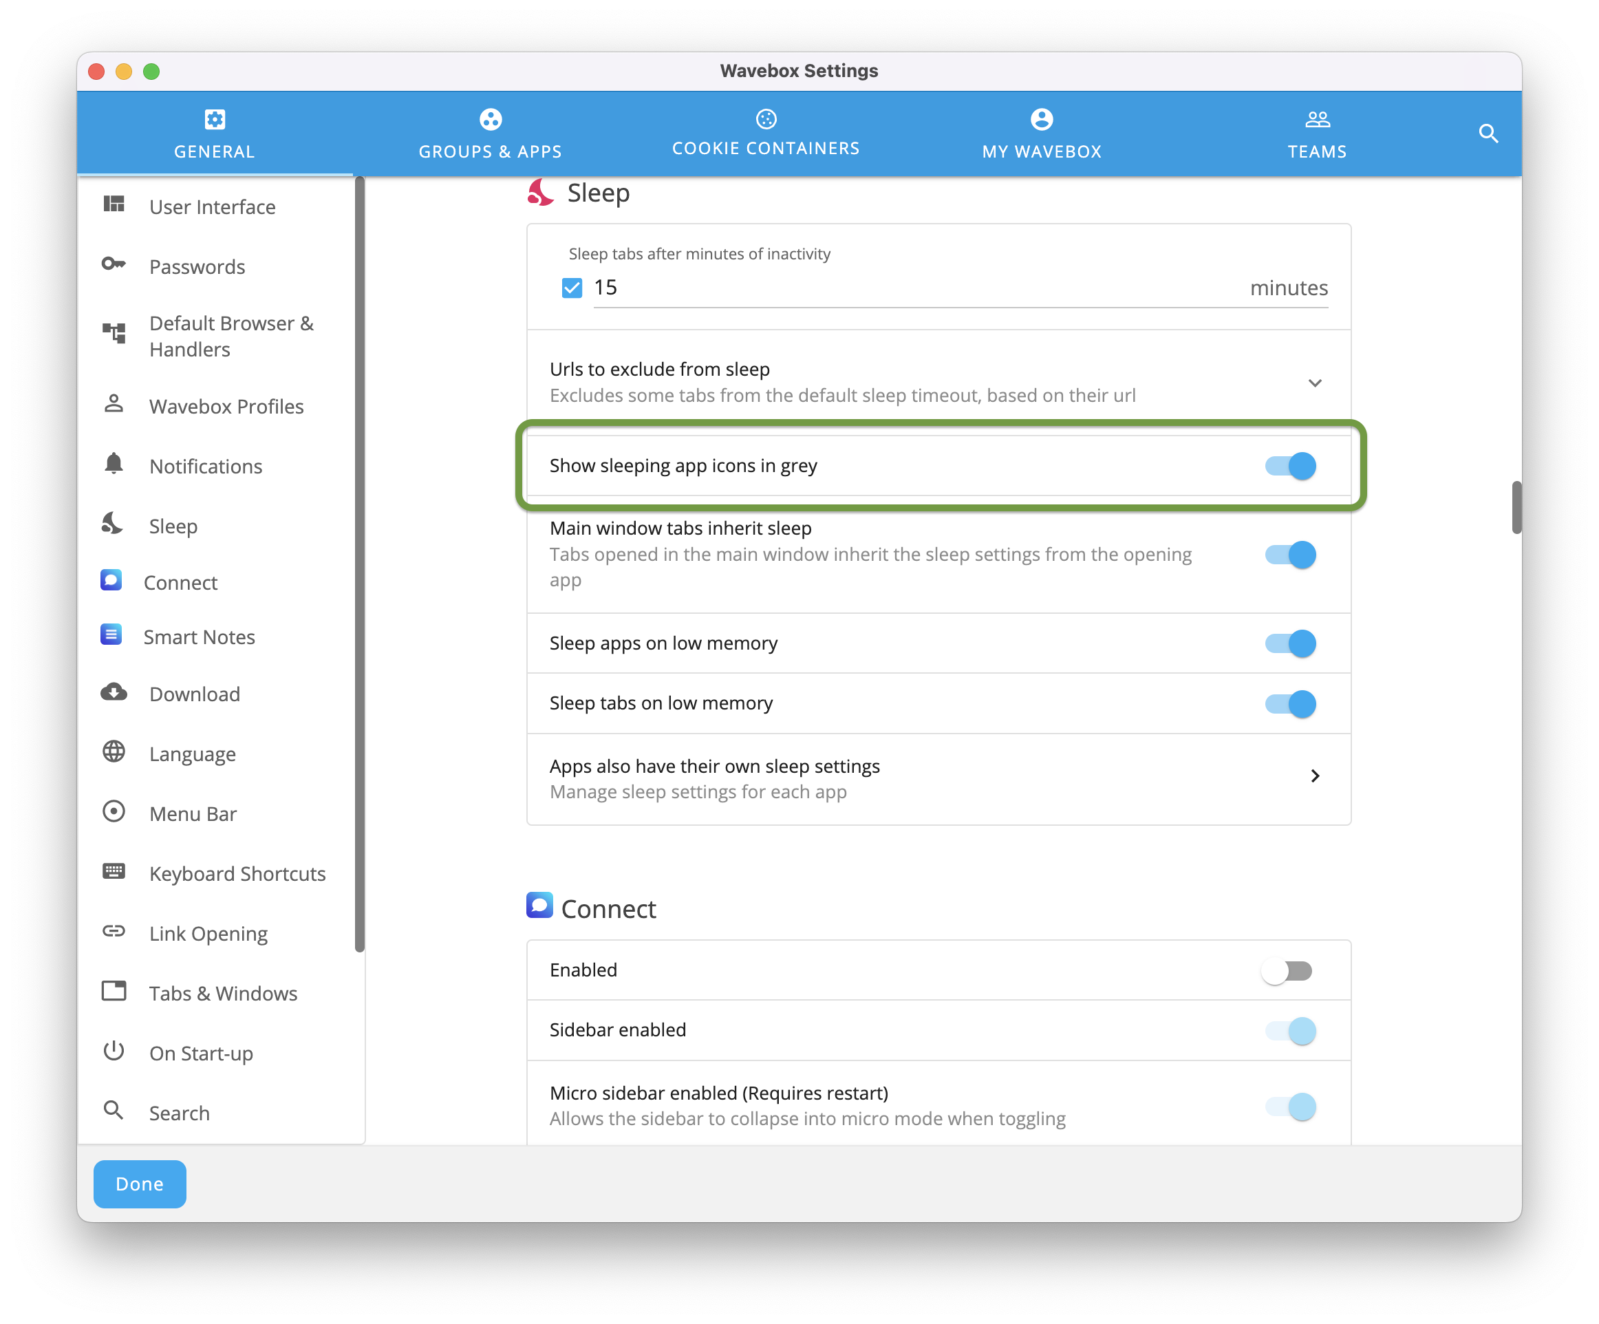Click the search magnifier icon top right
1599x1324 pixels.
(1488, 133)
